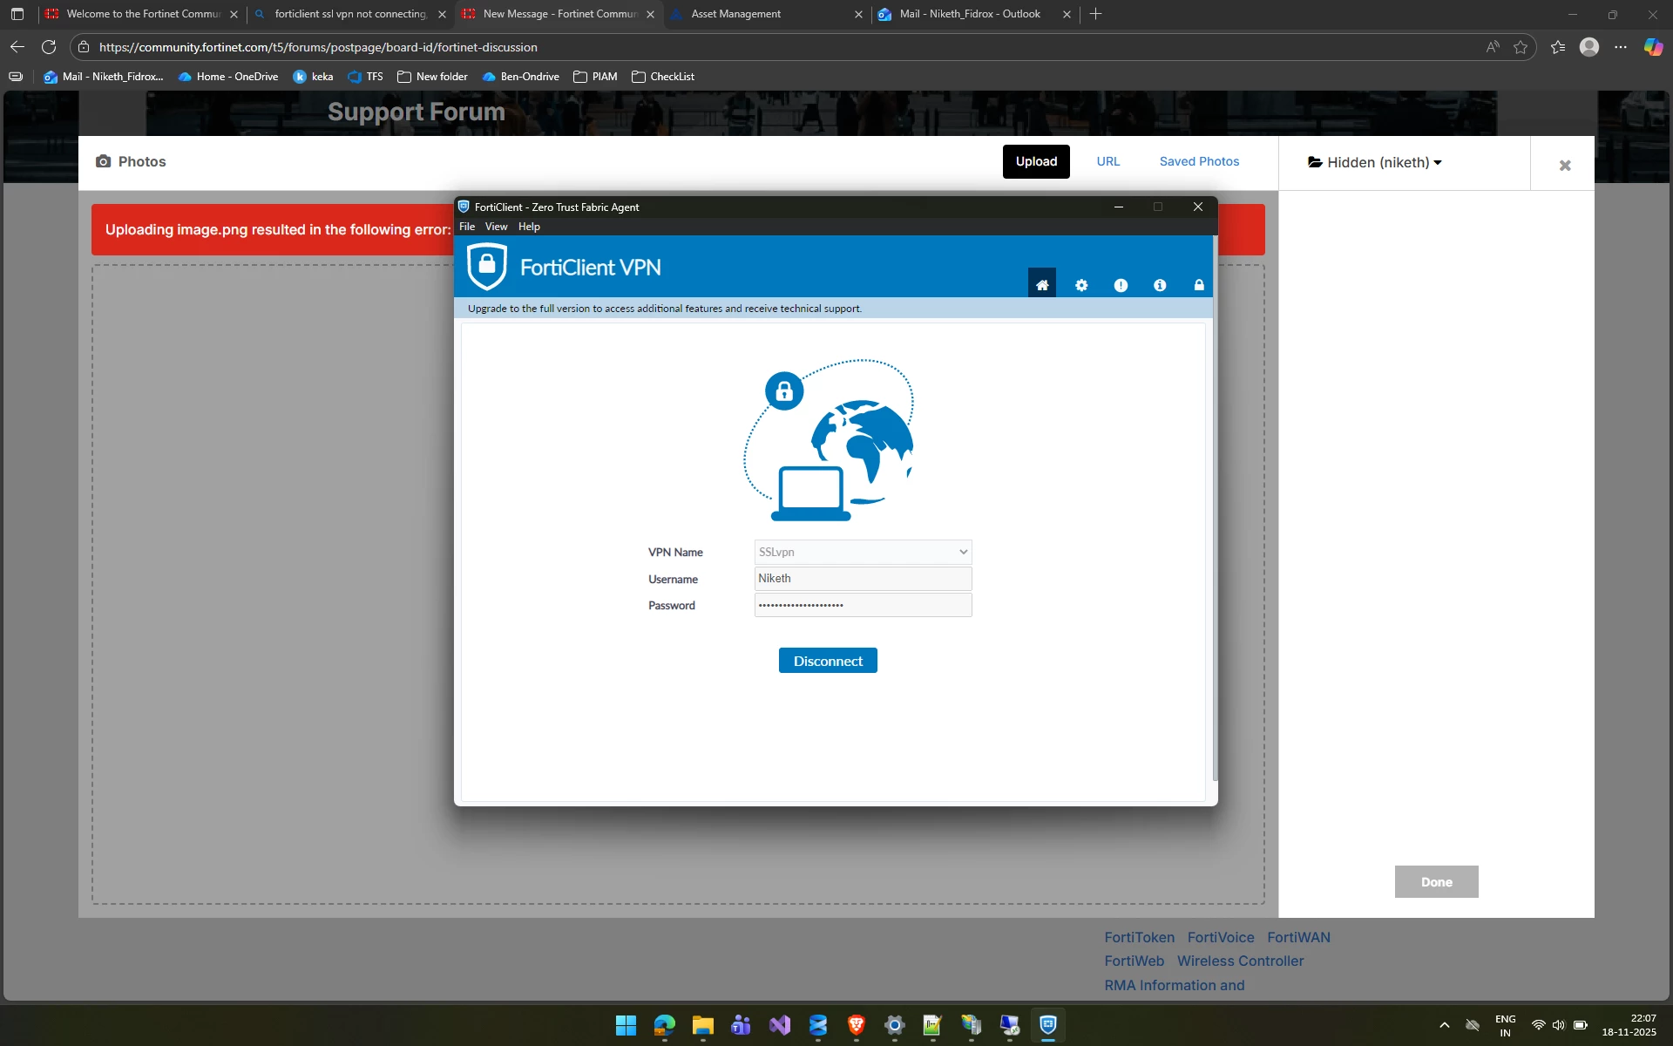Click the browser refresh icon
The height and width of the screenshot is (1046, 1673).
[x=49, y=47]
